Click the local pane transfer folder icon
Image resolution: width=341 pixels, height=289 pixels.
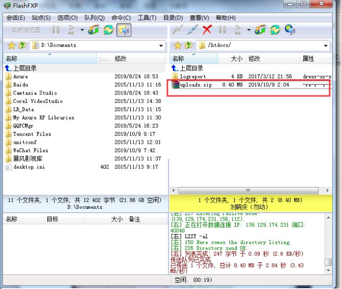click(93, 30)
